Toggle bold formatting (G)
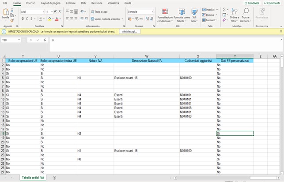This screenshot has height=182, width=284. 23,19
